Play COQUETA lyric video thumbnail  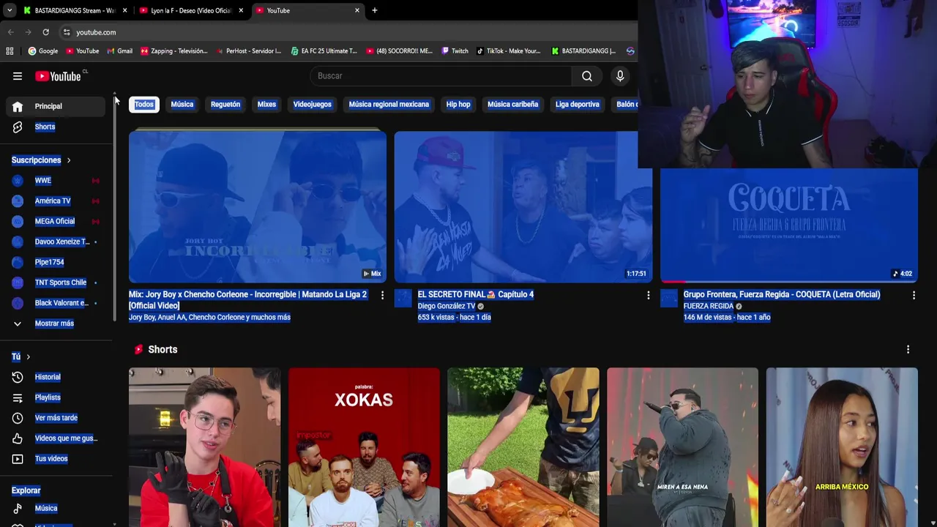[789, 225]
